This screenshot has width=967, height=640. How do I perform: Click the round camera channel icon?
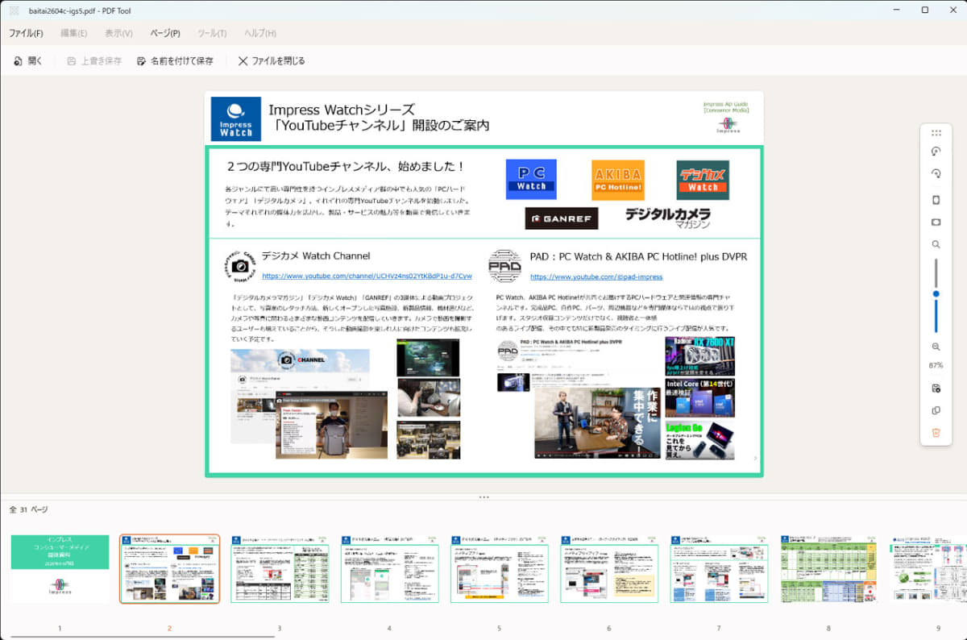(x=239, y=265)
